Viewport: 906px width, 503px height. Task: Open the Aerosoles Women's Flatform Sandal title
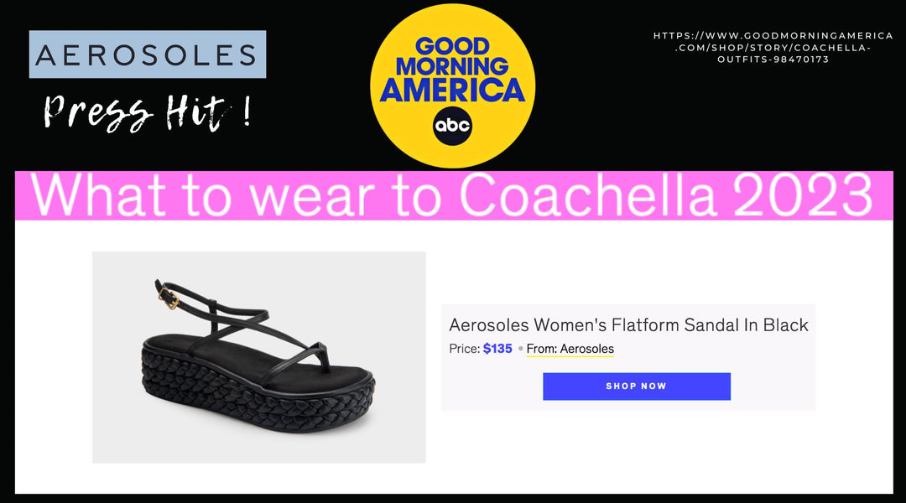click(x=628, y=325)
